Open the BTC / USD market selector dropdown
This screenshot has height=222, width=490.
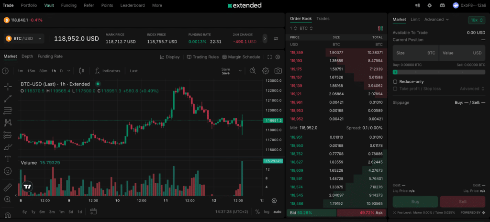pyautogui.click(x=24, y=38)
